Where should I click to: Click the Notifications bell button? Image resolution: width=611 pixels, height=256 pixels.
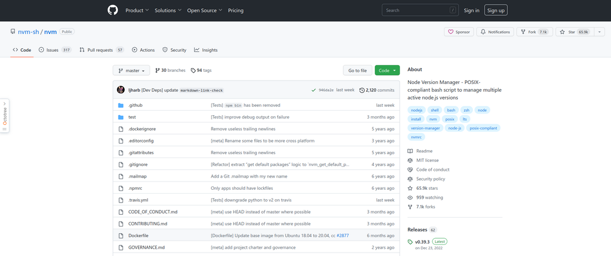click(x=495, y=32)
